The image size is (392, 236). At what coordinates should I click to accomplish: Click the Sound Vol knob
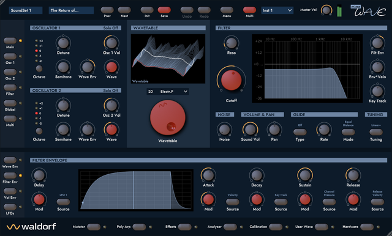(251, 130)
